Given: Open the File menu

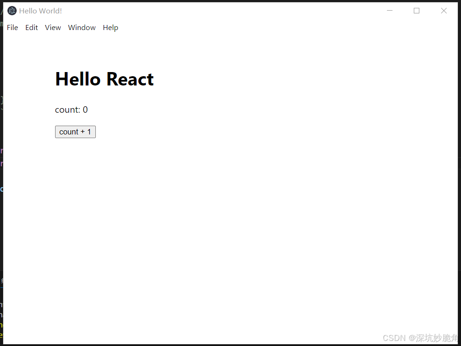Looking at the screenshot, I should [12, 28].
